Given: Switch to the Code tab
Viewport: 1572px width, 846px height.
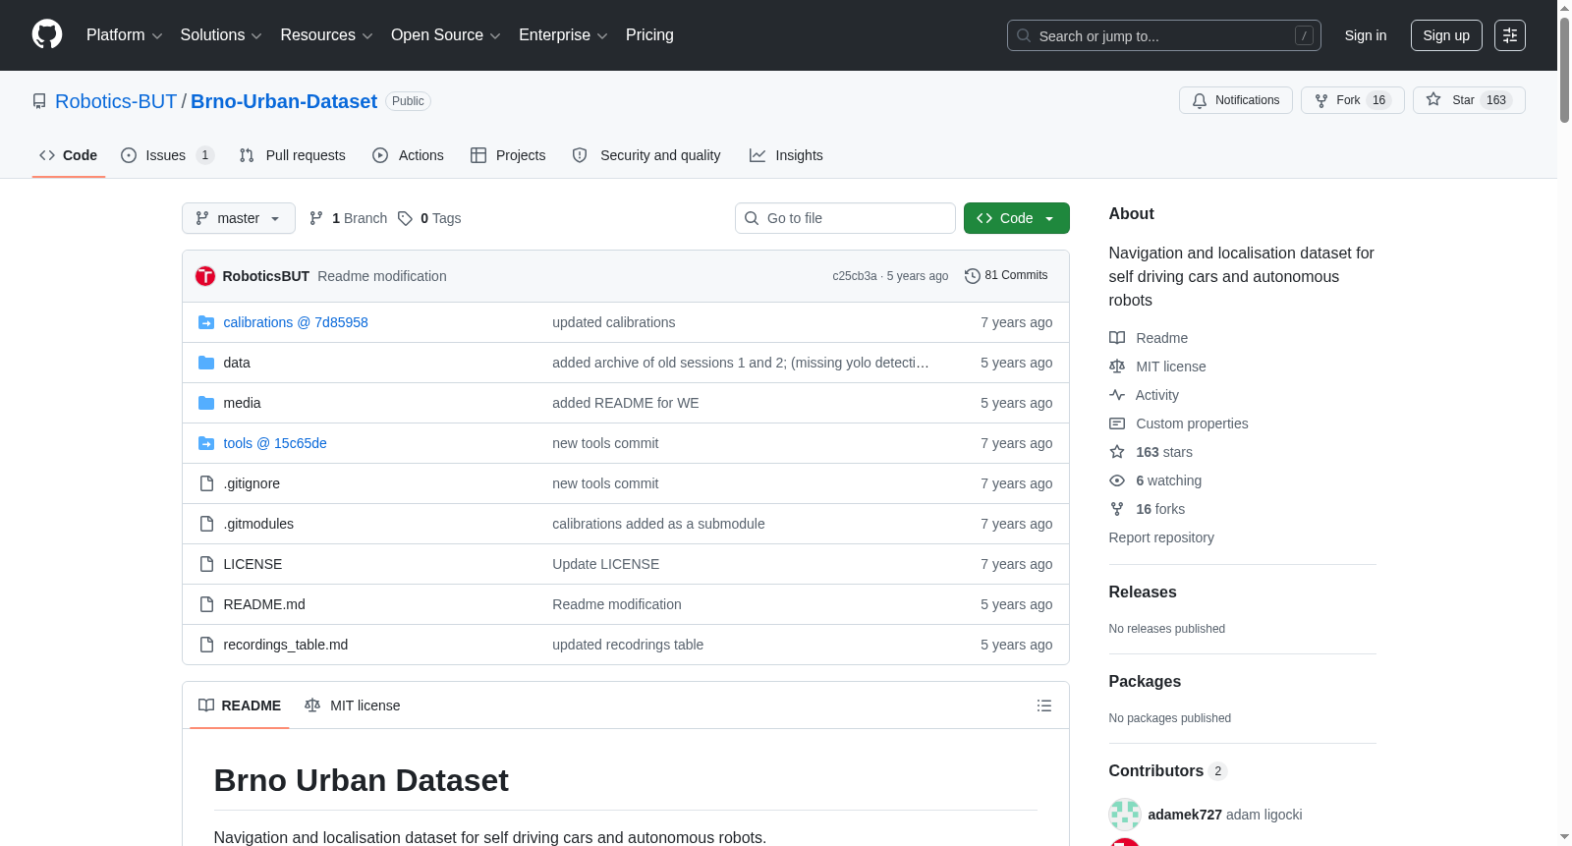Looking at the screenshot, I should click(68, 155).
